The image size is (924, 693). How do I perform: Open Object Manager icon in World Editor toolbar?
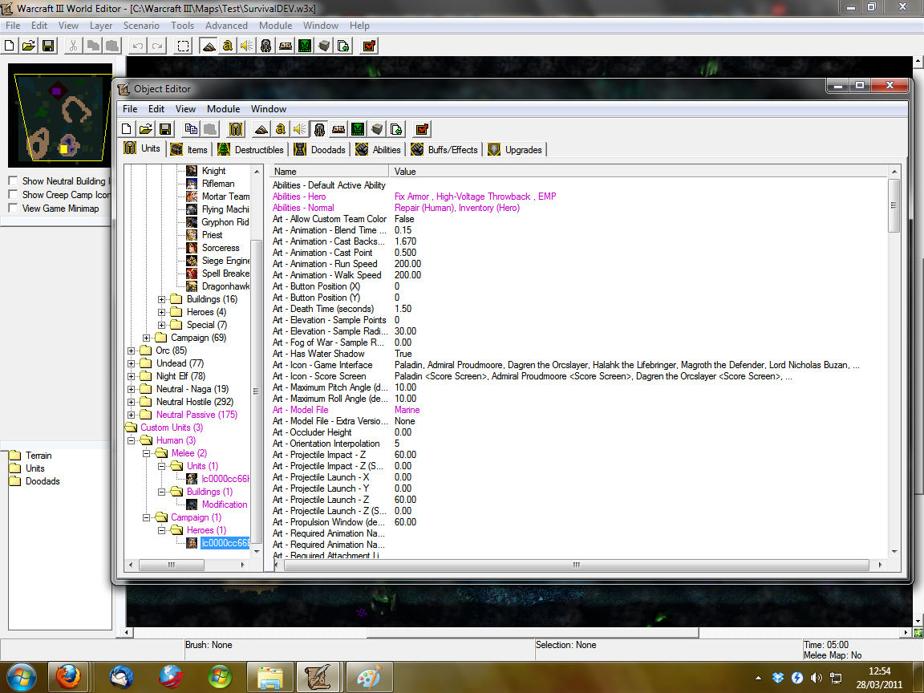click(325, 46)
